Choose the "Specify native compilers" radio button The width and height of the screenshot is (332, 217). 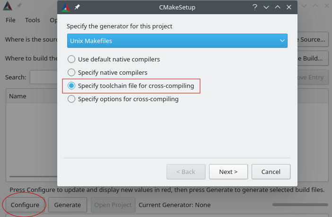pyautogui.click(x=71, y=73)
